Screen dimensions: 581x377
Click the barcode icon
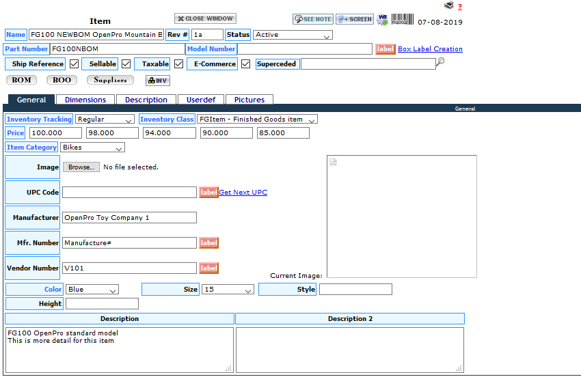coord(401,19)
